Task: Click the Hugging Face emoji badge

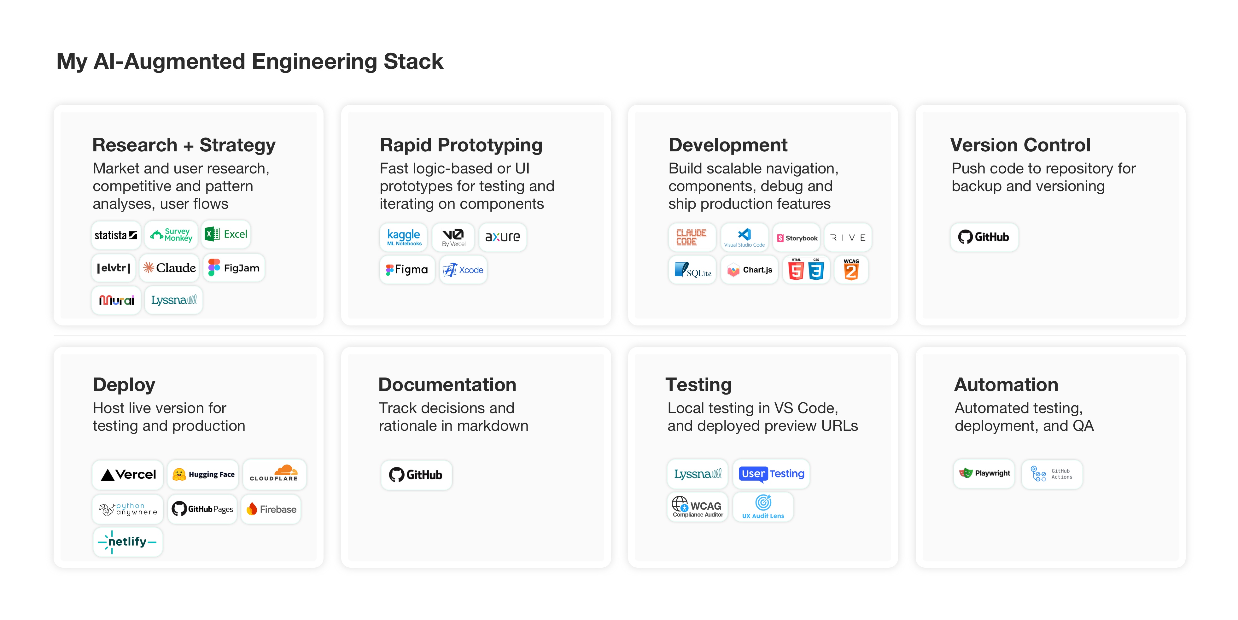Action: (203, 474)
